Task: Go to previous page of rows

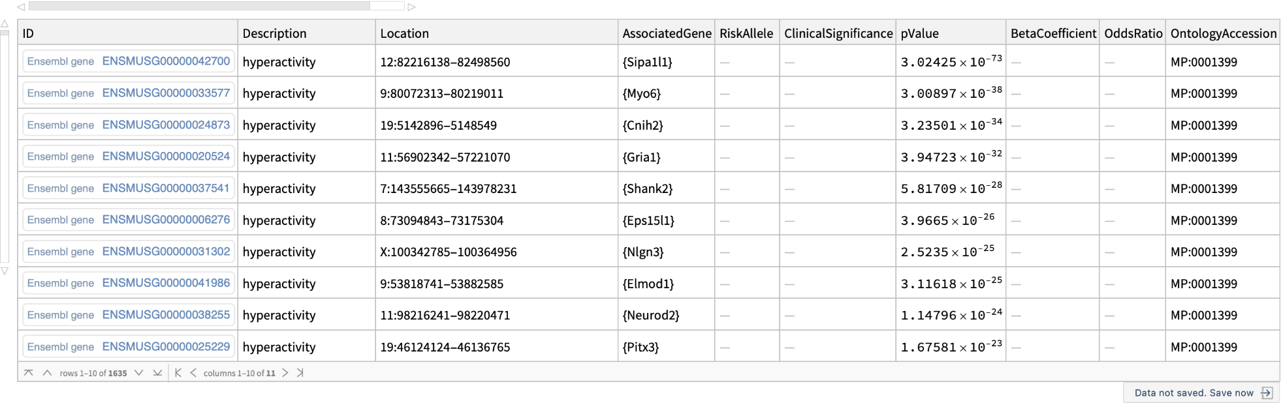Action: 47,373
